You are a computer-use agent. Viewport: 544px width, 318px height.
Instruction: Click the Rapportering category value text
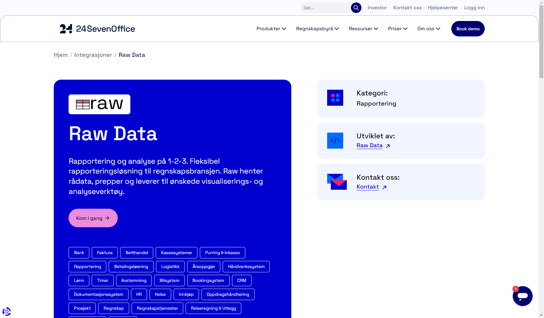click(376, 104)
